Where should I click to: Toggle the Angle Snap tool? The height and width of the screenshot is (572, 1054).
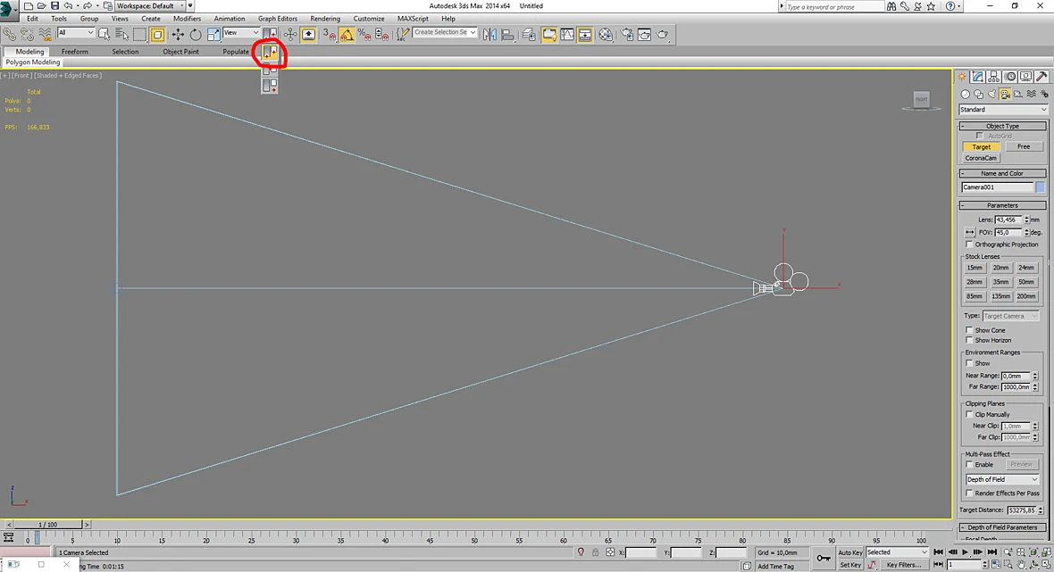click(347, 34)
